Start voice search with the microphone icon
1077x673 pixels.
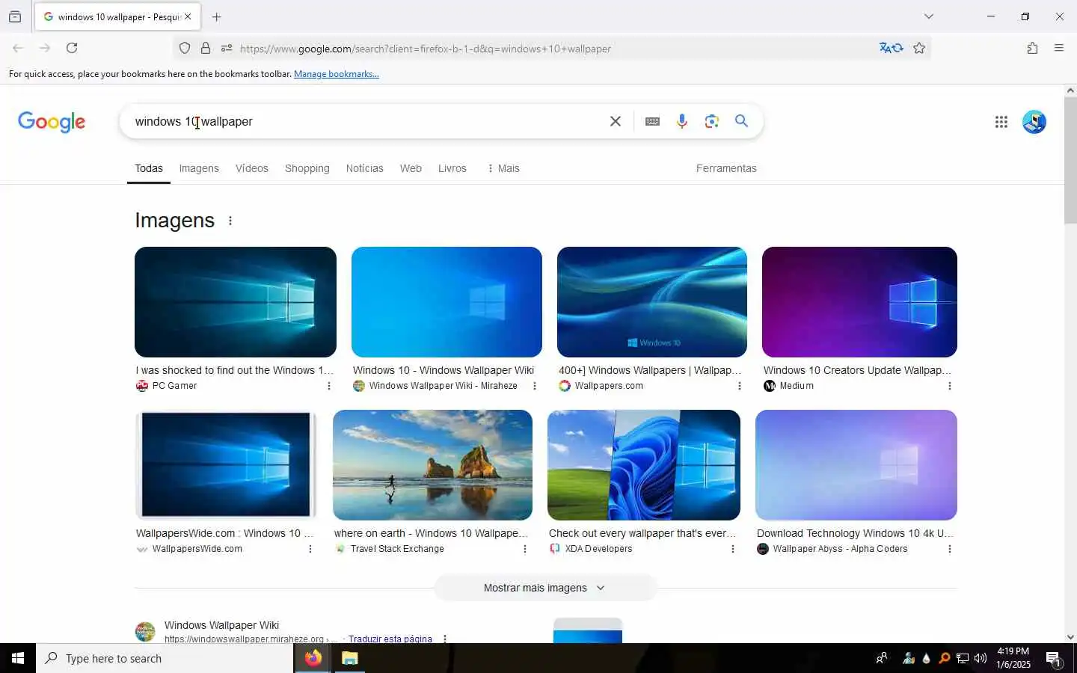[x=682, y=121]
